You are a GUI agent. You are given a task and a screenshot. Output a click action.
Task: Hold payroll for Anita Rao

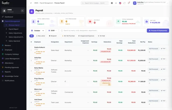[x=163, y=59]
